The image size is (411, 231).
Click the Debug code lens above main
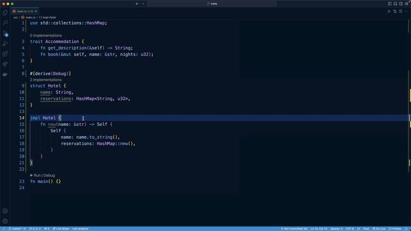[49, 175]
